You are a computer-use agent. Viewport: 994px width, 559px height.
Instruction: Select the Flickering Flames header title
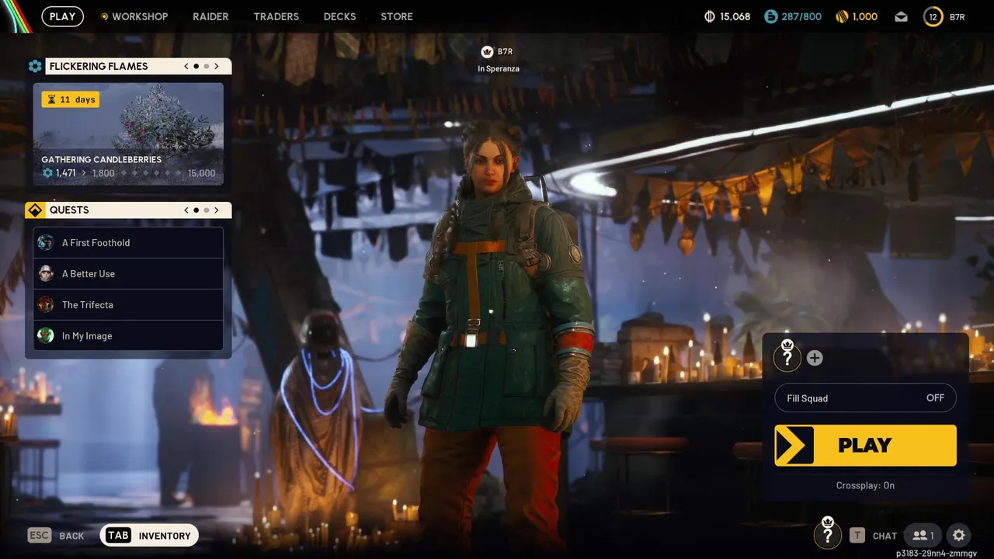[99, 66]
